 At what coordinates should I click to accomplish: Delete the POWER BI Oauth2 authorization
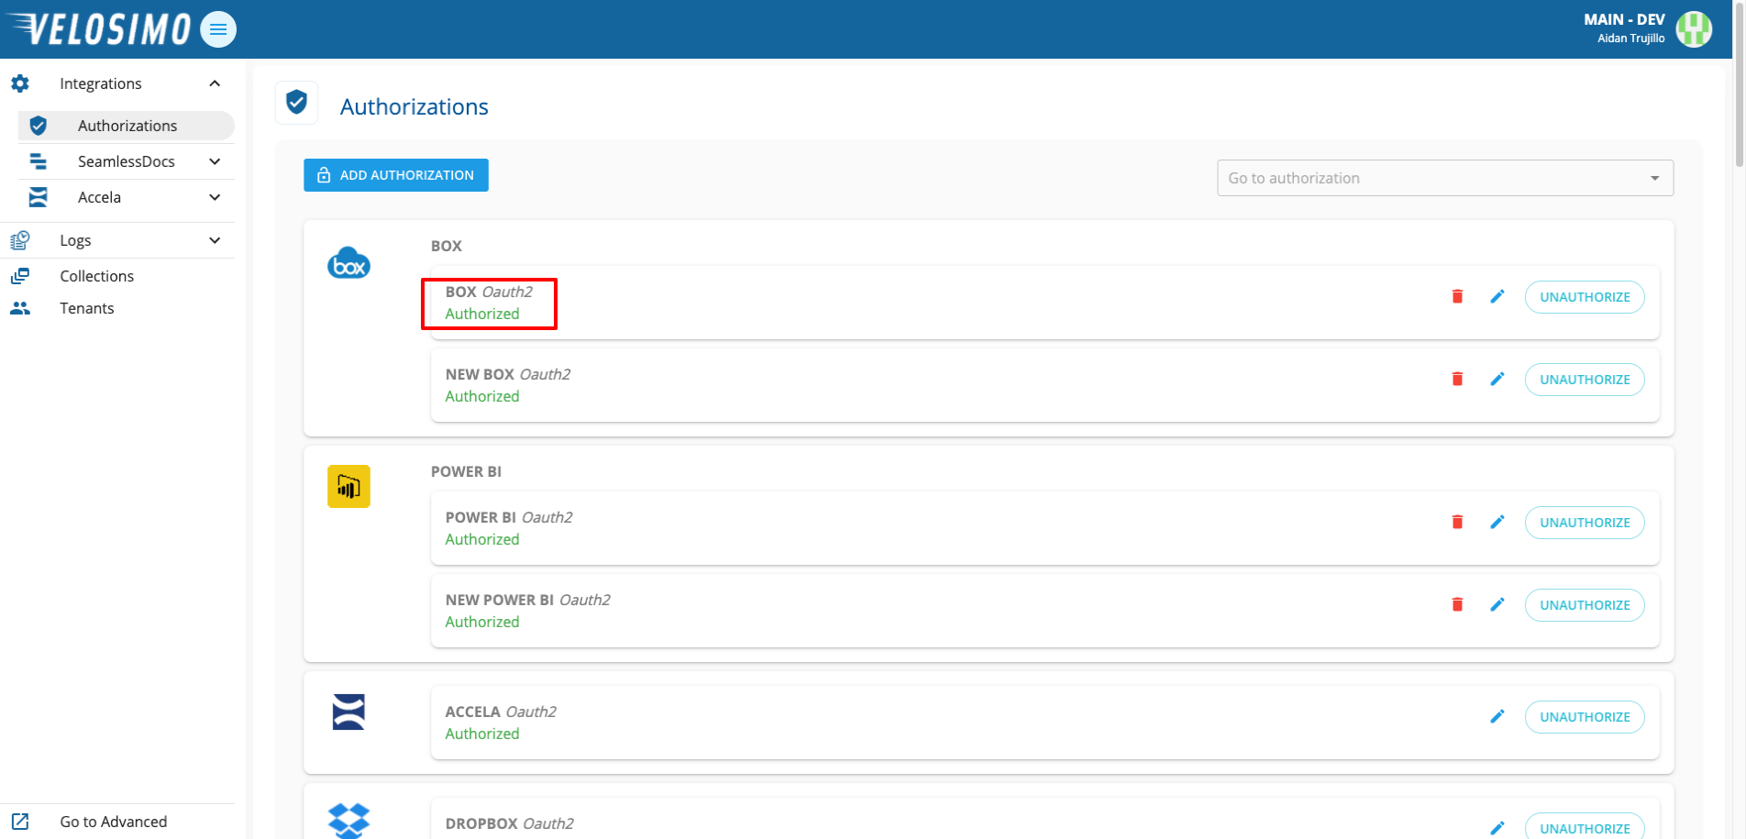[1457, 522]
